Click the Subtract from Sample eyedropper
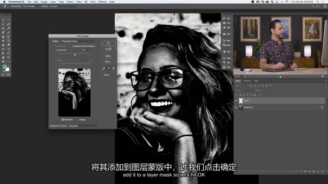328x184 pixels. 113,68
